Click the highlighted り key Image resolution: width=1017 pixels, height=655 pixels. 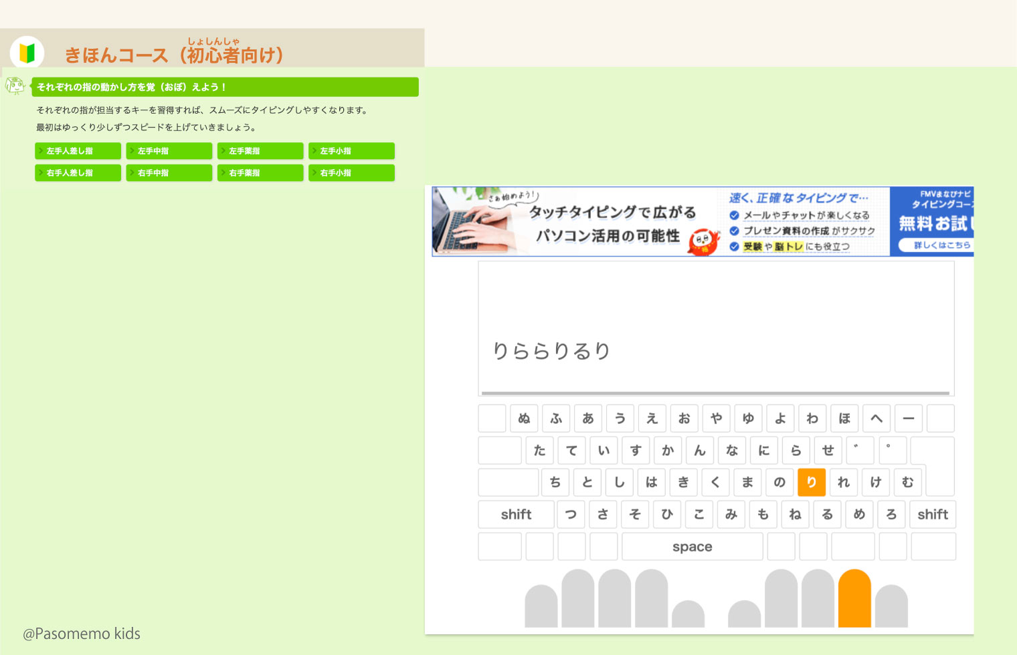pyautogui.click(x=812, y=483)
